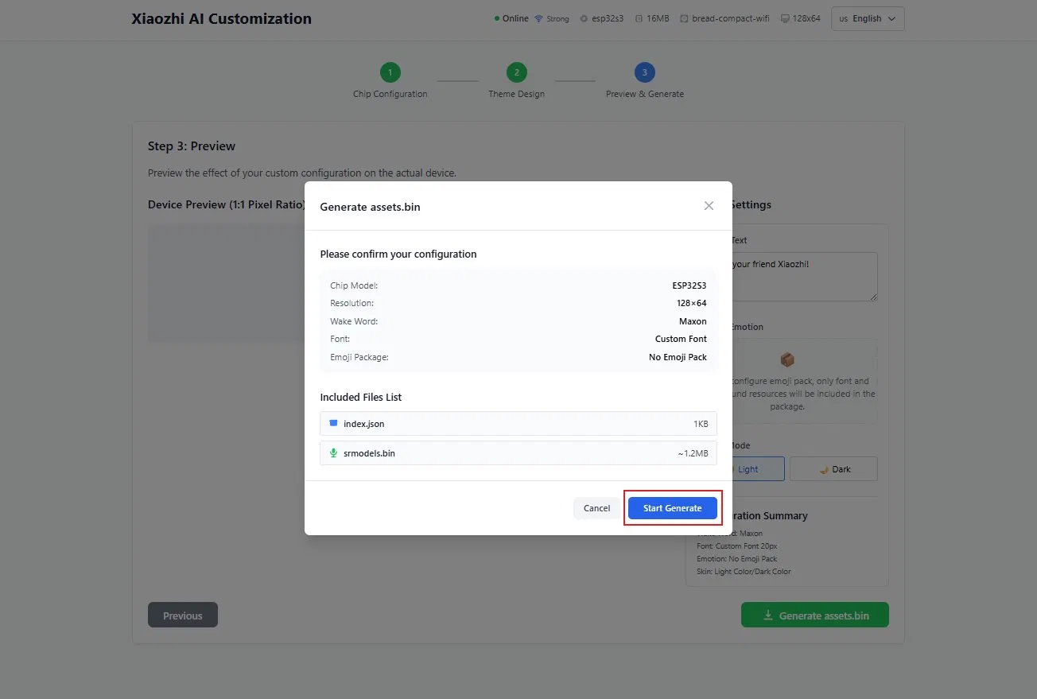Click the Wi-Fi Strong signal icon
Viewport: 1037px width, 699px height.
pyautogui.click(x=538, y=18)
